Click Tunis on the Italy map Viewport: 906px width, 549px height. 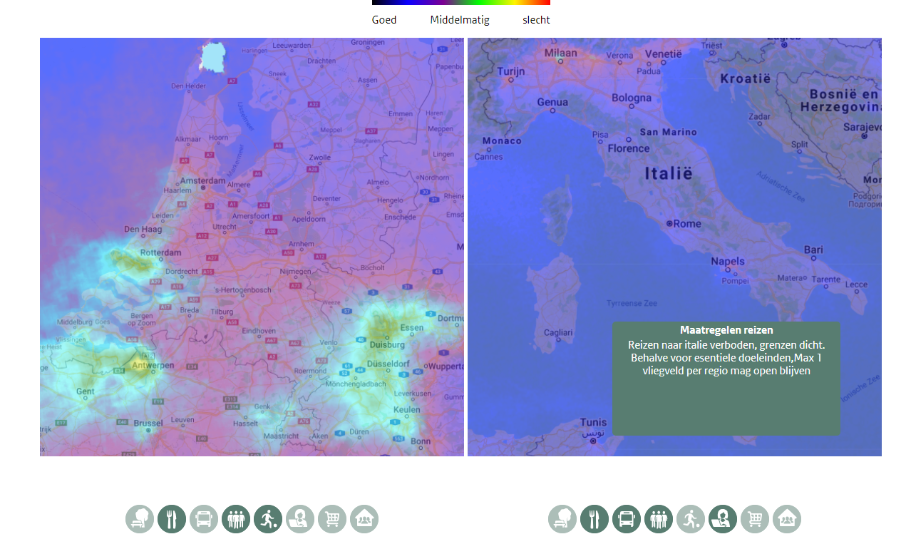[593, 422]
